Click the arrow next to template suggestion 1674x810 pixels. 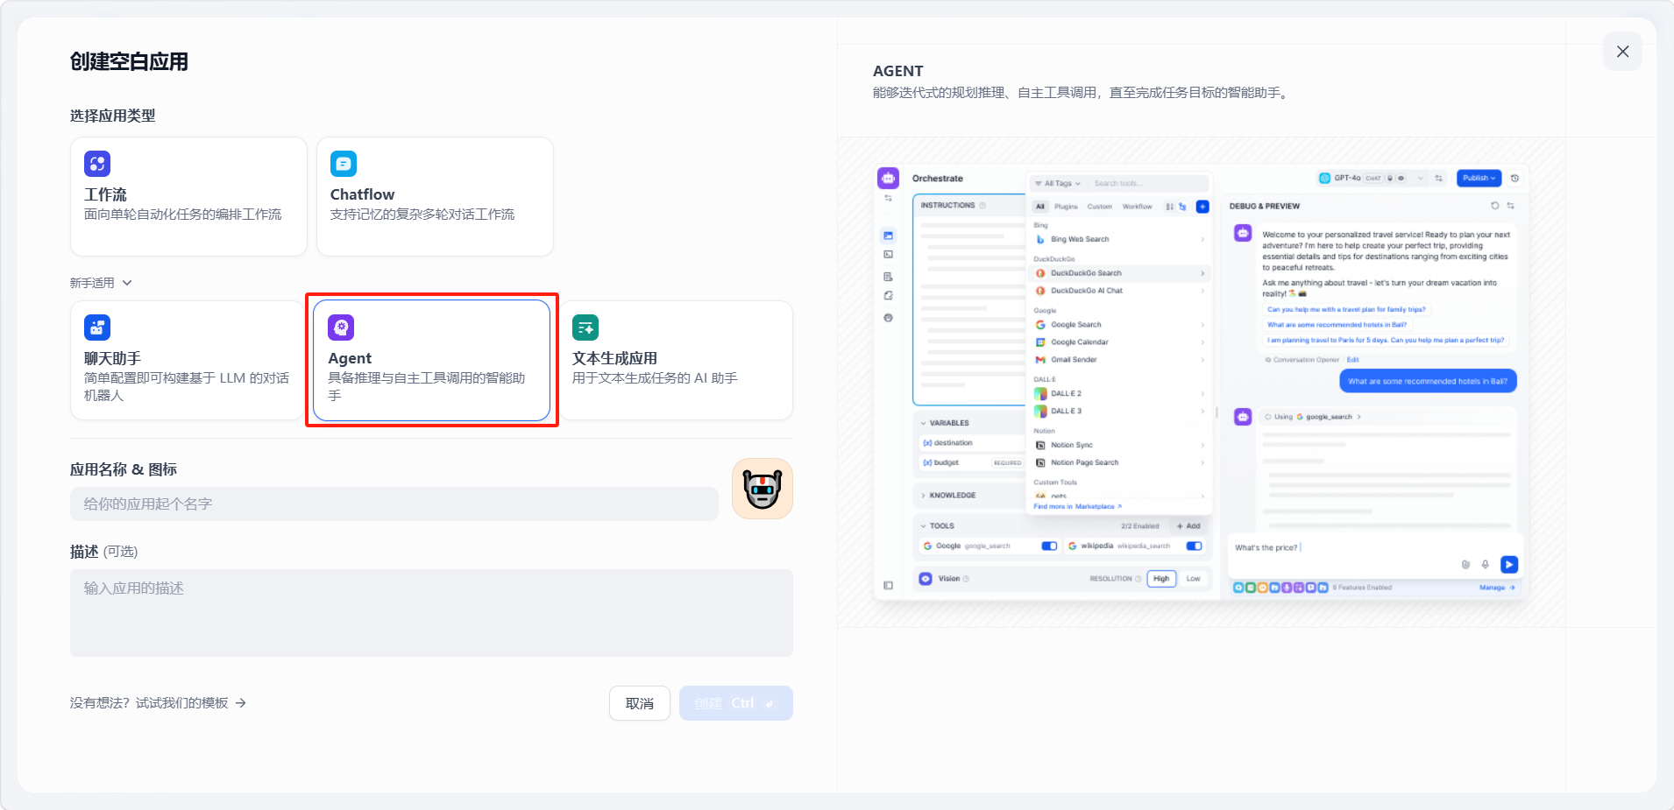241,703
